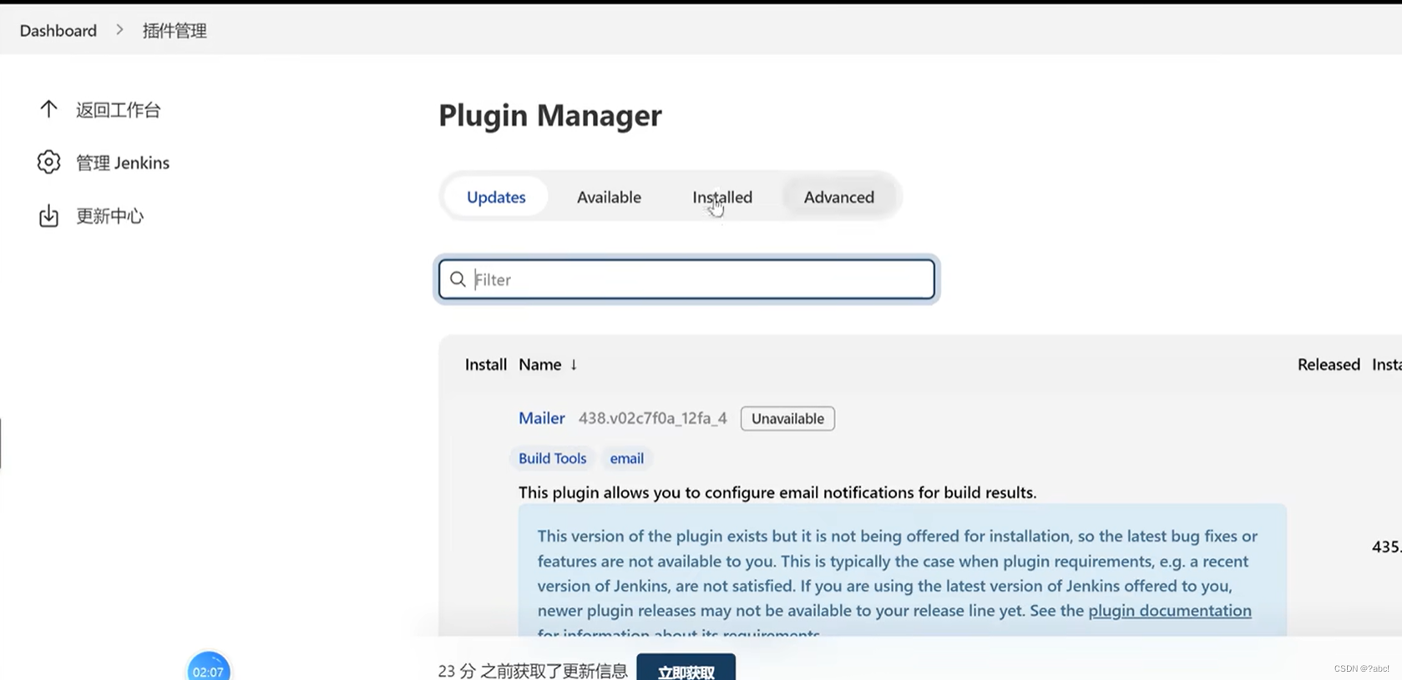Open the plugin documentation link
The height and width of the screenshot is (680, 1402).
pyautogui.click(x=1170, y=611)
